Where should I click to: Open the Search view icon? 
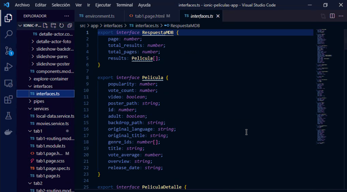click(x=8, y=34)
